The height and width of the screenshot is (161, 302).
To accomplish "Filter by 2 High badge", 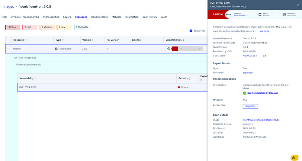I will pyautogui.click(x=30, y=27).
